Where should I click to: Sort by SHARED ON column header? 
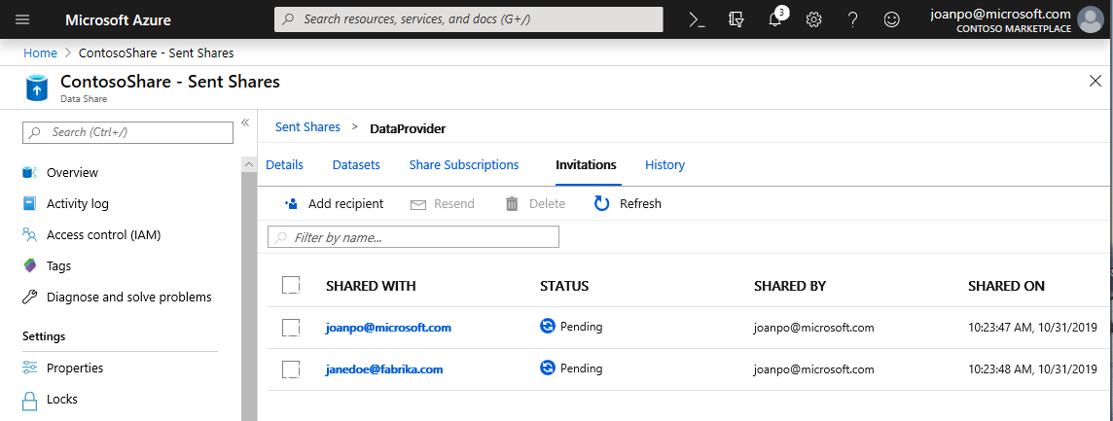1006,286
